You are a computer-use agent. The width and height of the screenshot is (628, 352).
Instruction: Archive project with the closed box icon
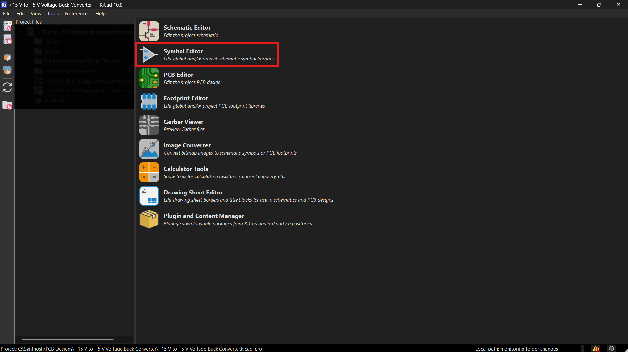[7, 57]
